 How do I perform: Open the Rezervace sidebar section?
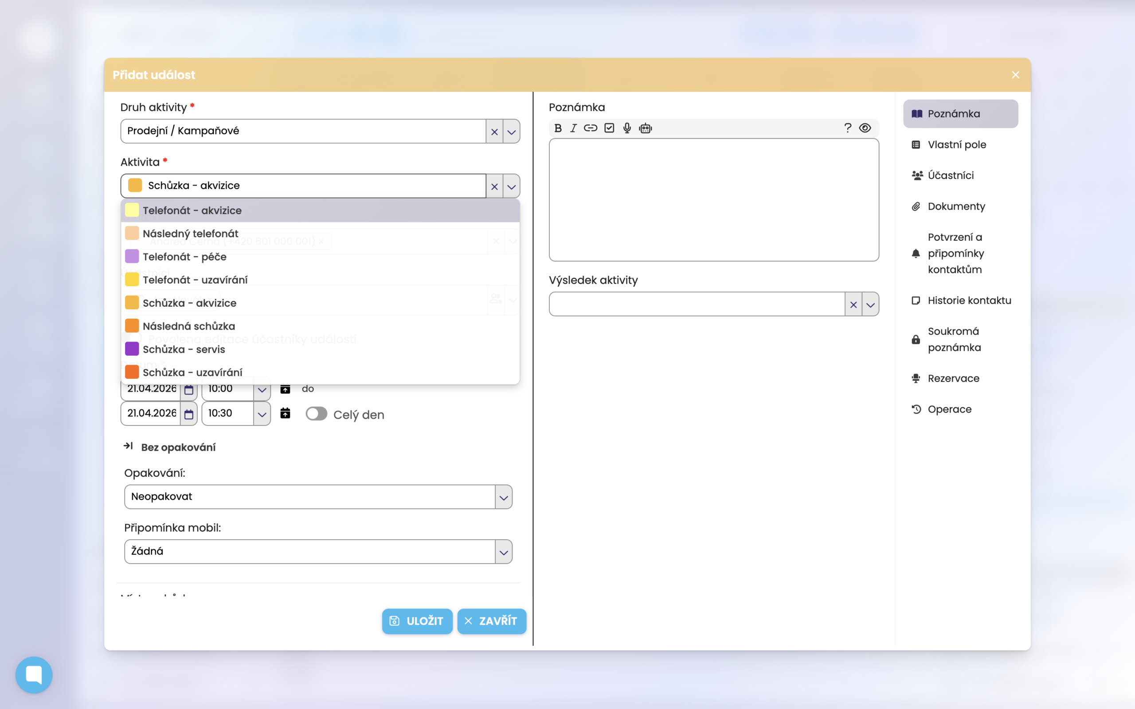tap(954, 378)
